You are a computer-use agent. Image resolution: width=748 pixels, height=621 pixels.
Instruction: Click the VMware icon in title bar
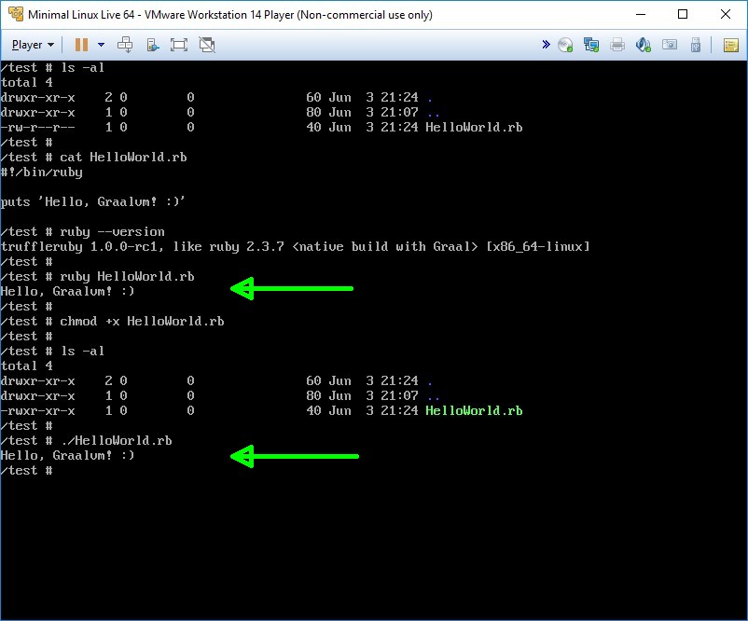tap(15, 15)
